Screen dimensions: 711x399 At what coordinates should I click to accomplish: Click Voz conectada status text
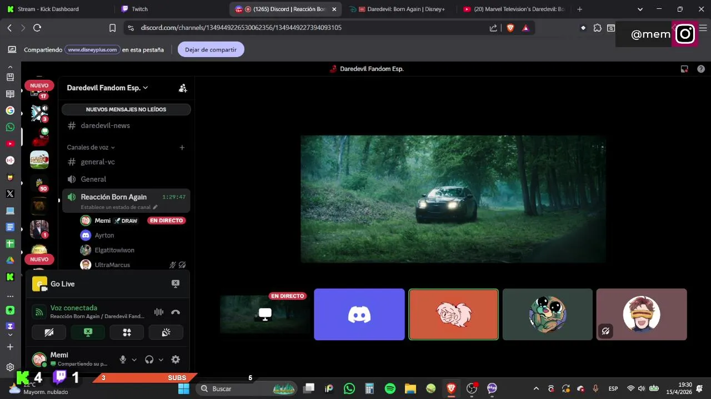(74, 308)
